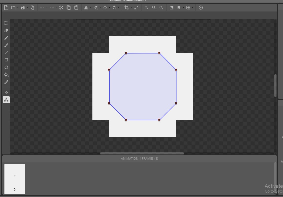Activate the rectangle selection tool
Viewport: 283px width, 197px height.
click(x=6, y=23)
